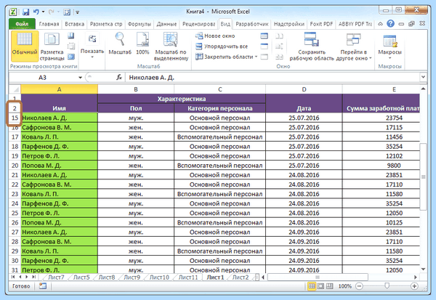Open the Name Box dropdown arrow

coord(80,78)
